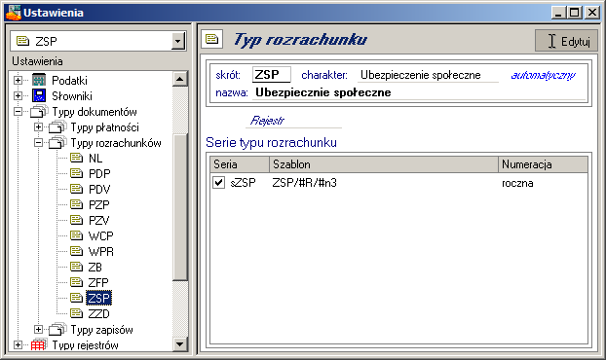
Task: Click the tree vertical scrollbar thumb
Action: [x=179, y=207]
